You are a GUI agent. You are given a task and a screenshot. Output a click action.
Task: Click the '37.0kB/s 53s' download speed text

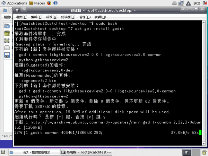pos(185,132)
